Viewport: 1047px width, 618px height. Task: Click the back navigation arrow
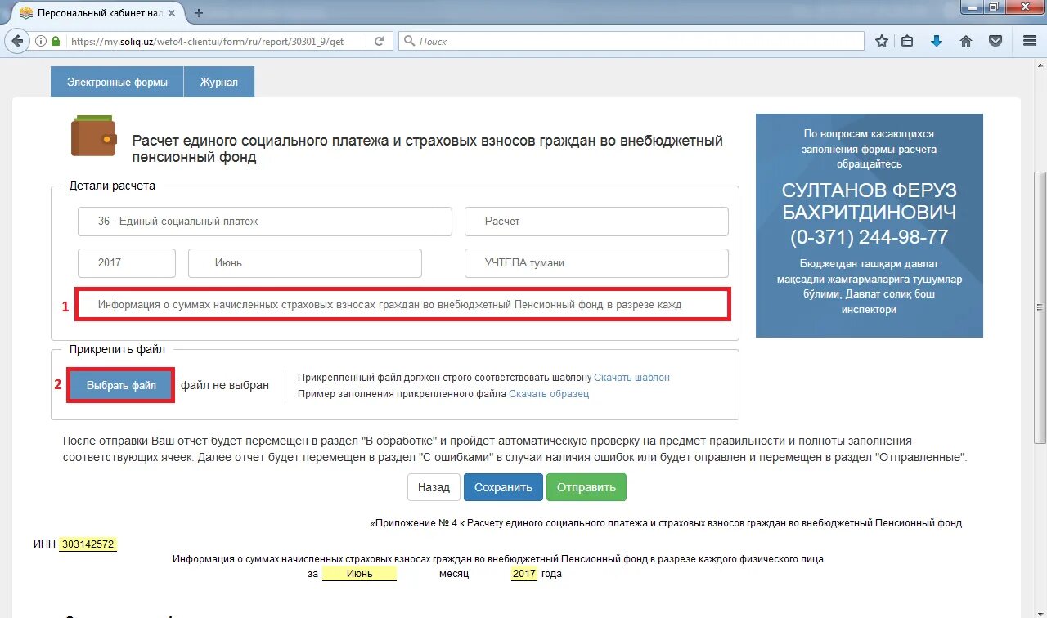(x=16, y=40)
